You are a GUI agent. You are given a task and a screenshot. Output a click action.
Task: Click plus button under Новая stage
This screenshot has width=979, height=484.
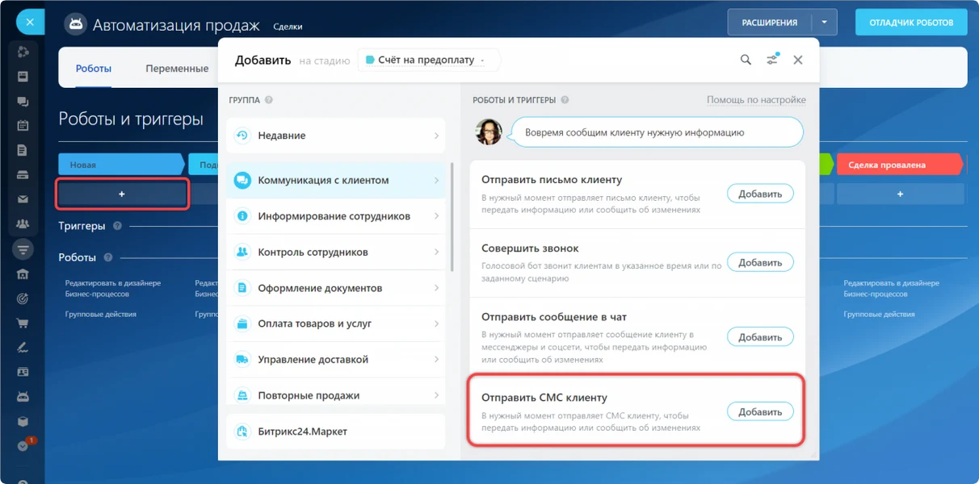(122, 194)
